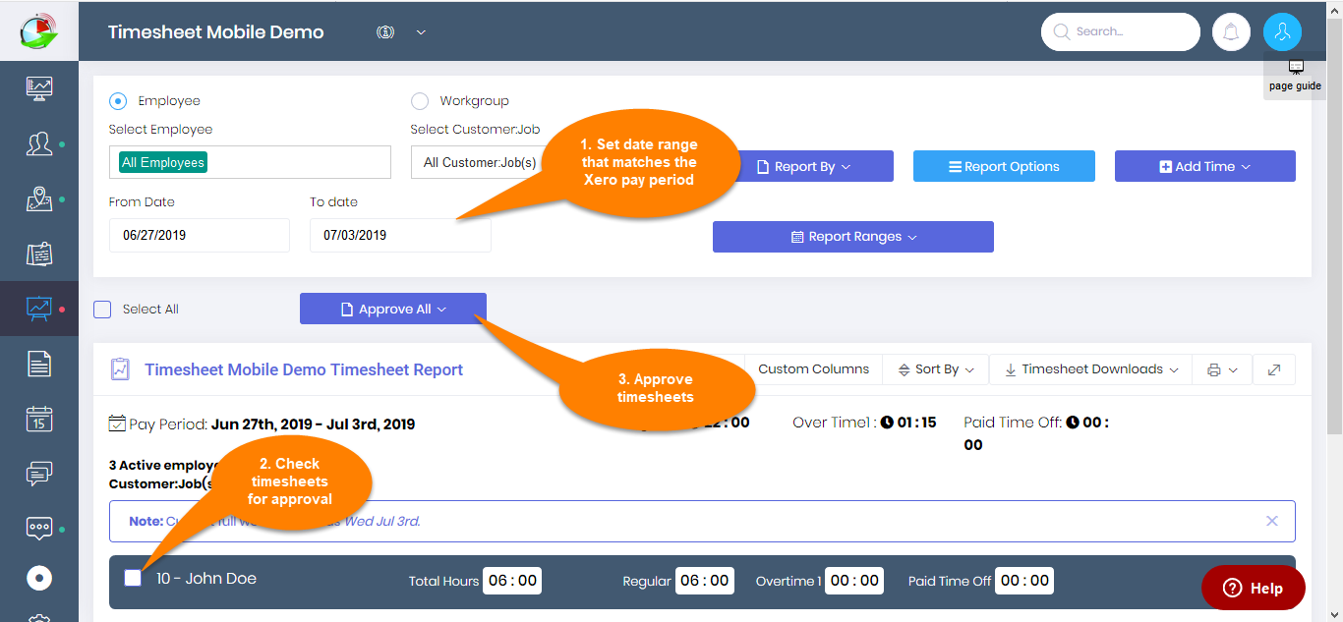
Task: Select the Employee radio button
Action: 118,100
